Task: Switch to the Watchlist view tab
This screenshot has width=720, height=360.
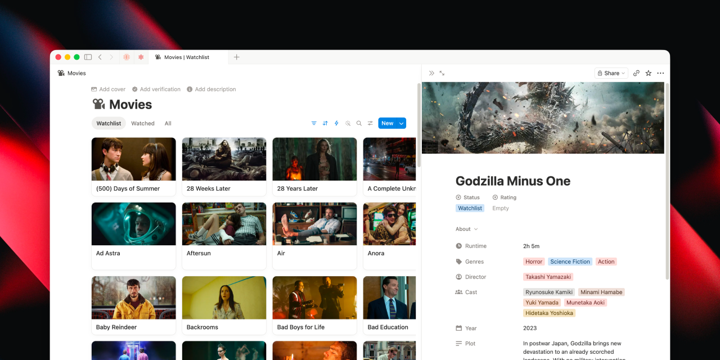Action: click(109, 123)
